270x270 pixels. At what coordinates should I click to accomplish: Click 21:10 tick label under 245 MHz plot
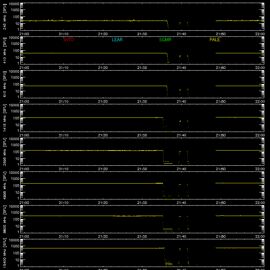point(63,34)
